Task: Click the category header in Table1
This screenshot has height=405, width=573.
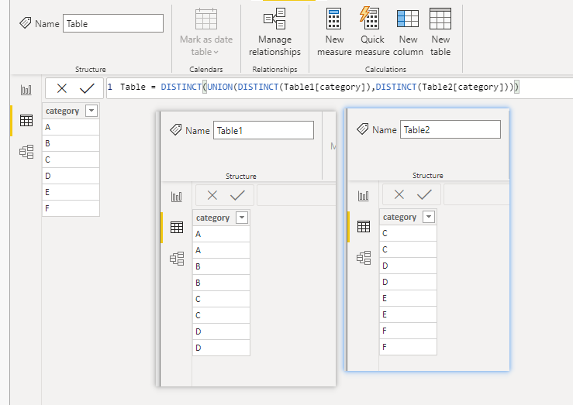Action: pyautogui.click(x=212, y=218)
